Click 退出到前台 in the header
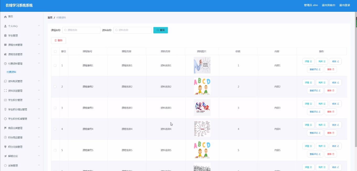357x171 pixels. 328,5
